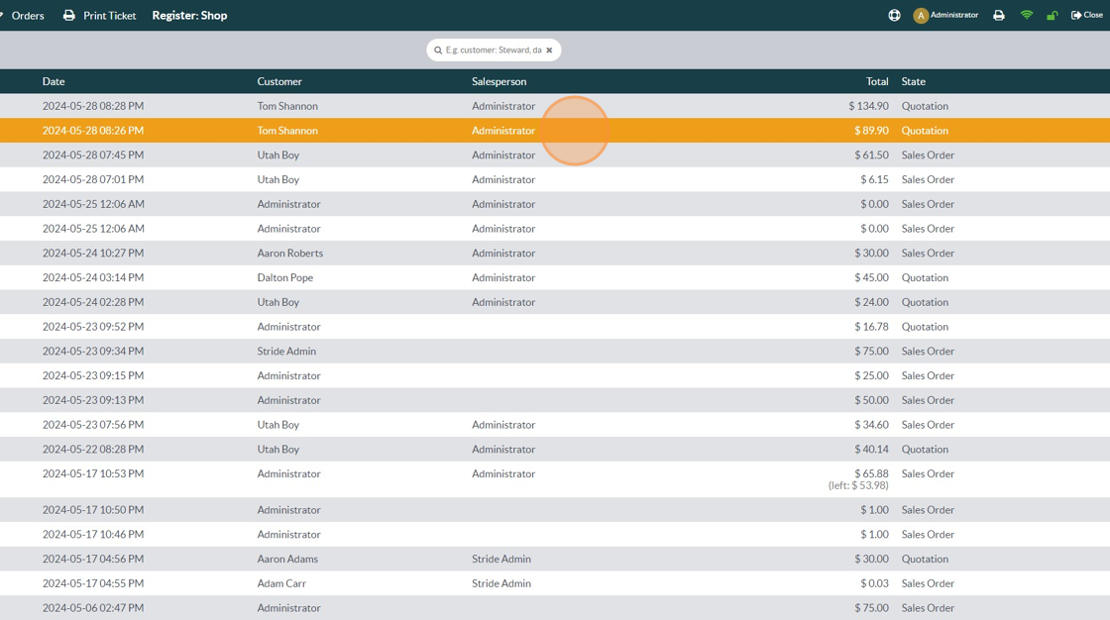Click the Register: Shop title

189,15
